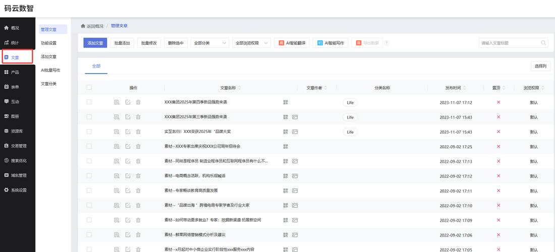Viewport: 555px width, 252px height.
Task: Go to 文章分类 in the submenu
Action: 49,84
